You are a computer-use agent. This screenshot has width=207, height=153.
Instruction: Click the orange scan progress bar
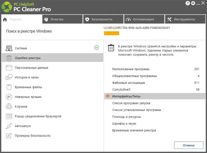point(112,33)
